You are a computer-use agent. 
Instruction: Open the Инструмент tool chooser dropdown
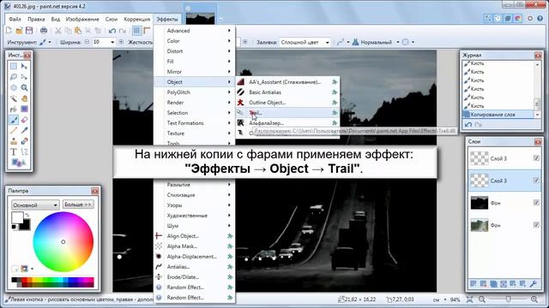(x=45, y=42)
